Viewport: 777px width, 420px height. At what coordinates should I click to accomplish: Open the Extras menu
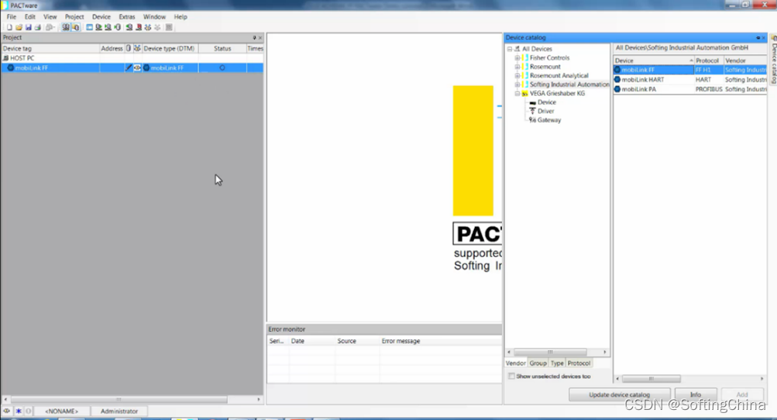[x=127, y=17]
